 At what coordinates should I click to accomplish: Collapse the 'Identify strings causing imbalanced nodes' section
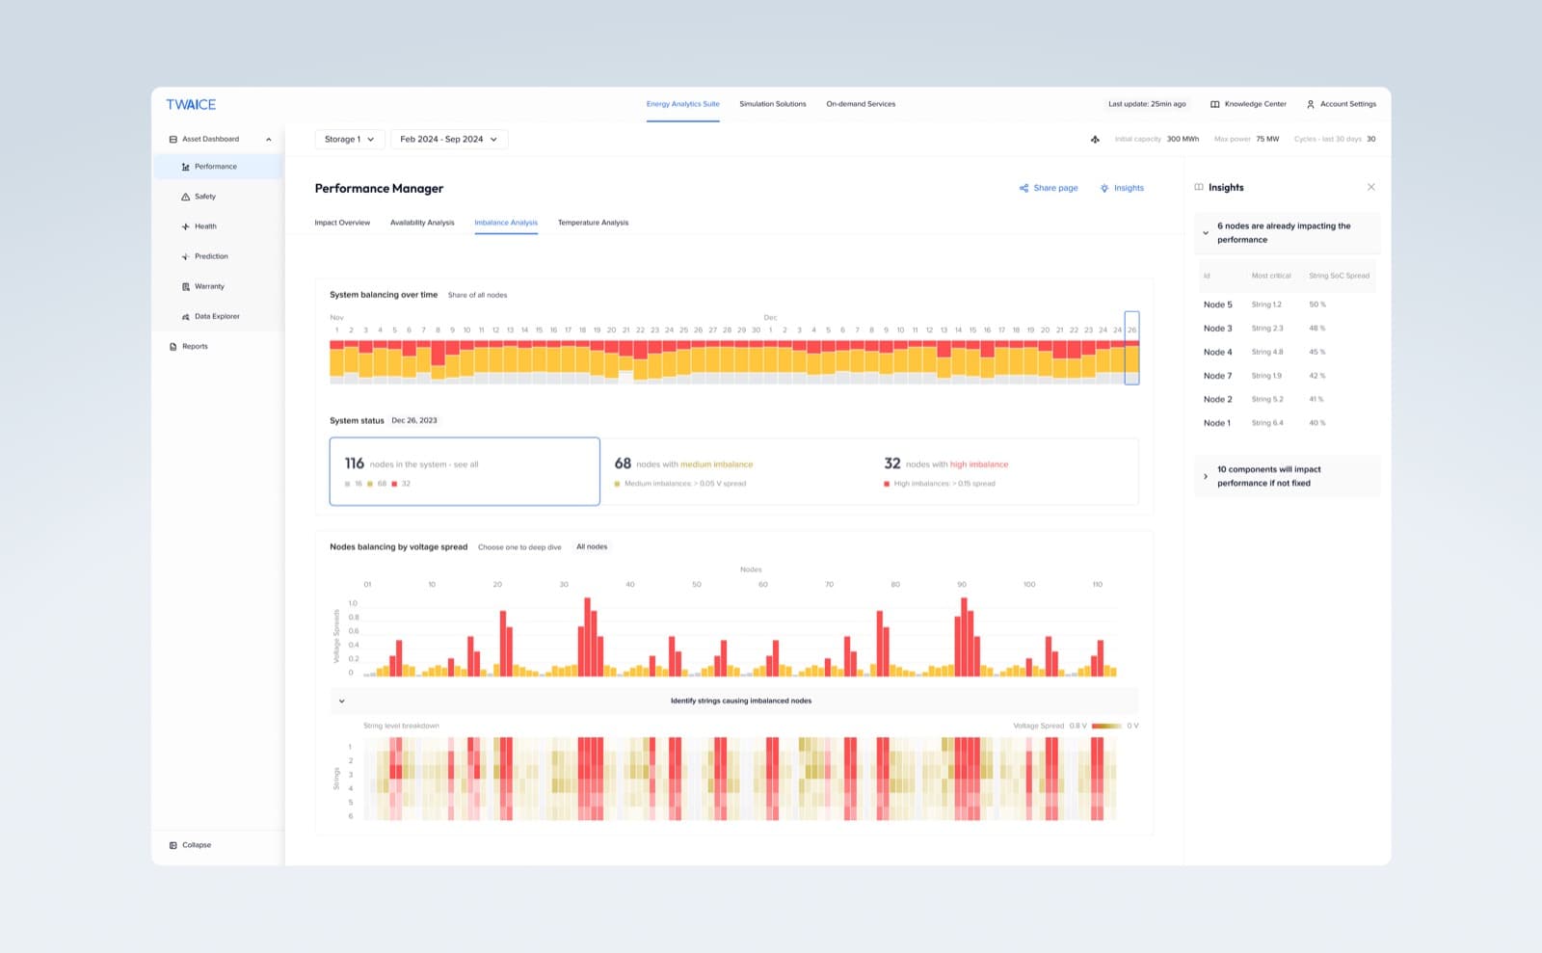342,701
